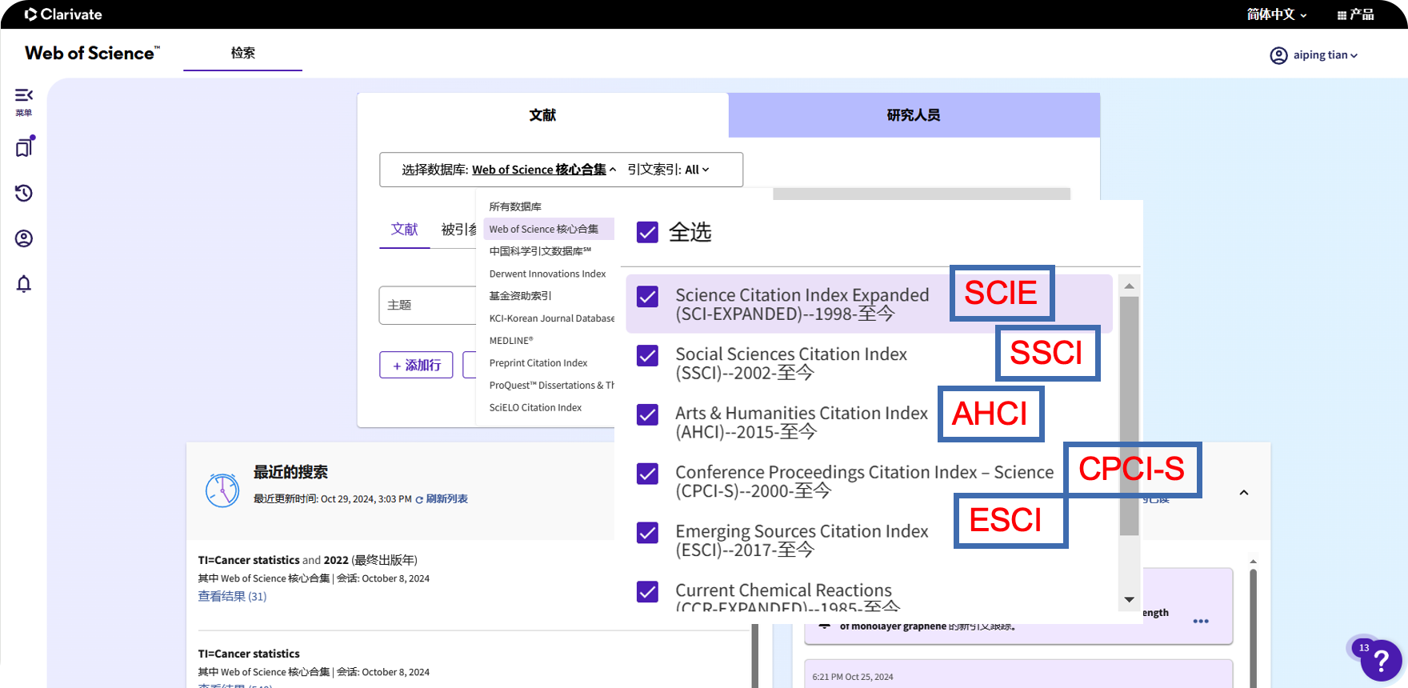Open alerts bell icon

click(24, 284)
